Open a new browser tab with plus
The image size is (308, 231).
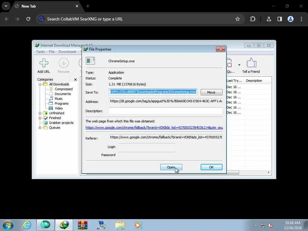coord(88,6)
